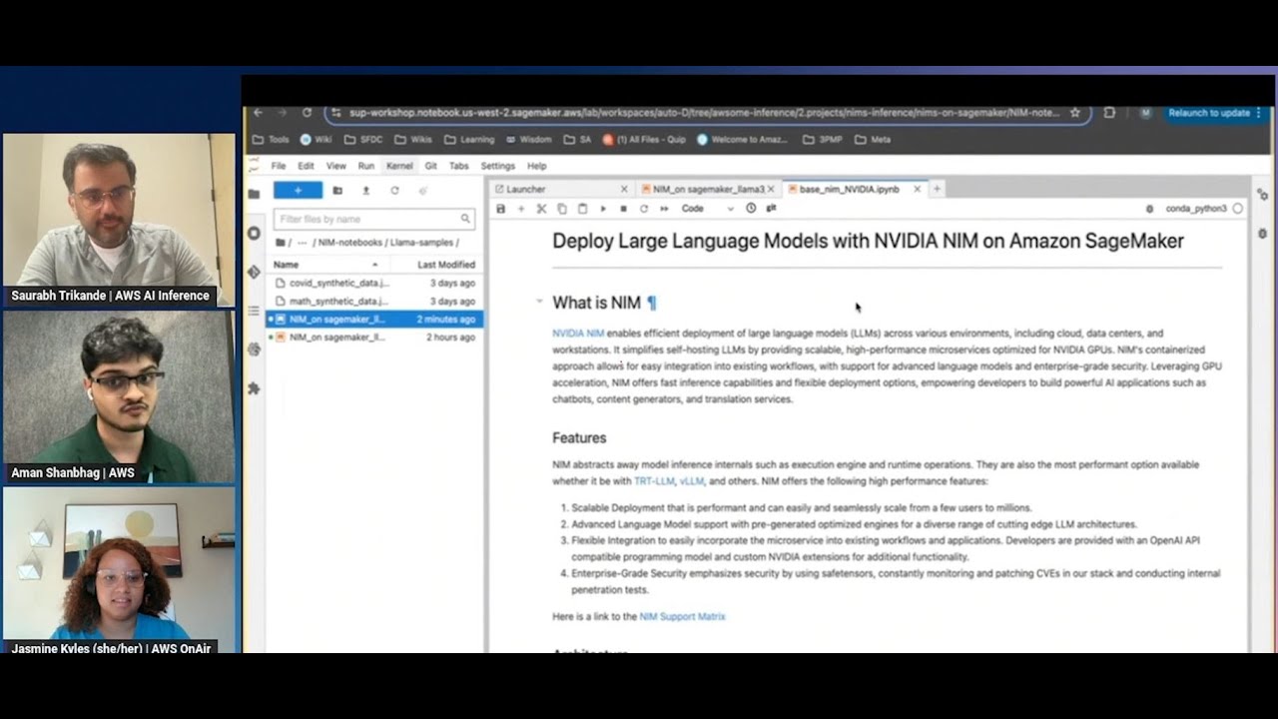The image size is (1278, 719).
Task: Open the Settings menu
Action: [x=497, y=166]
